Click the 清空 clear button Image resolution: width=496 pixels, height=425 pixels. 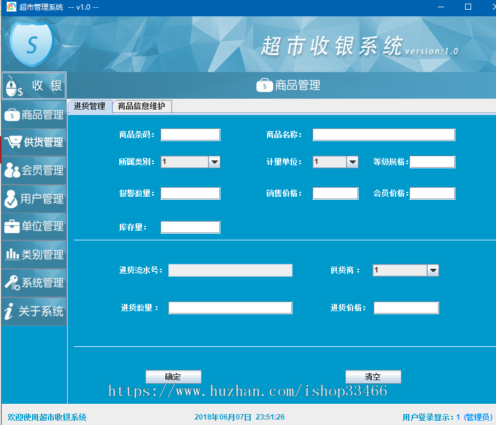pyautogui.click(x=373, y=377)
